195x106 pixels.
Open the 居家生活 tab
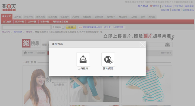coord(99,17)
